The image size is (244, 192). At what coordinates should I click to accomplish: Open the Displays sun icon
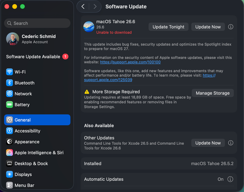[x=9, y=174]
